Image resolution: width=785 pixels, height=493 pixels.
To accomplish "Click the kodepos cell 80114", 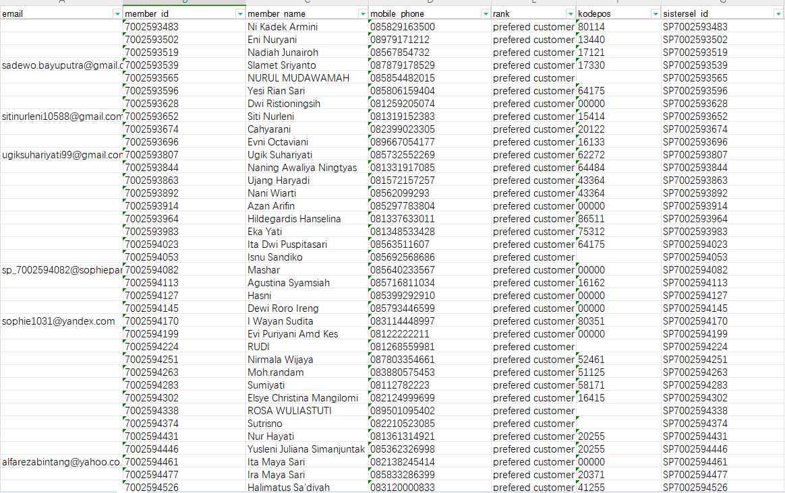I will pyautogui.click(x=618, y=27).
